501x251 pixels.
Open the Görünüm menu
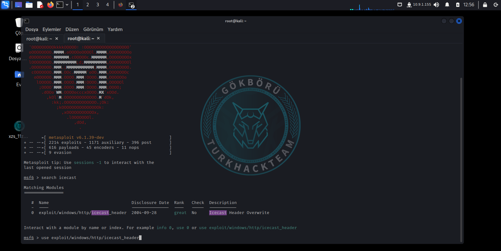[x=93, y=29]
